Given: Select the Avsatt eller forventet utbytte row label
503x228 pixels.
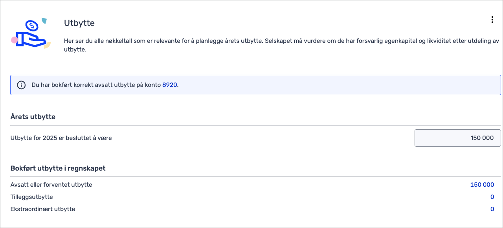Looking at the screenshot, I should tap(51, 185).
